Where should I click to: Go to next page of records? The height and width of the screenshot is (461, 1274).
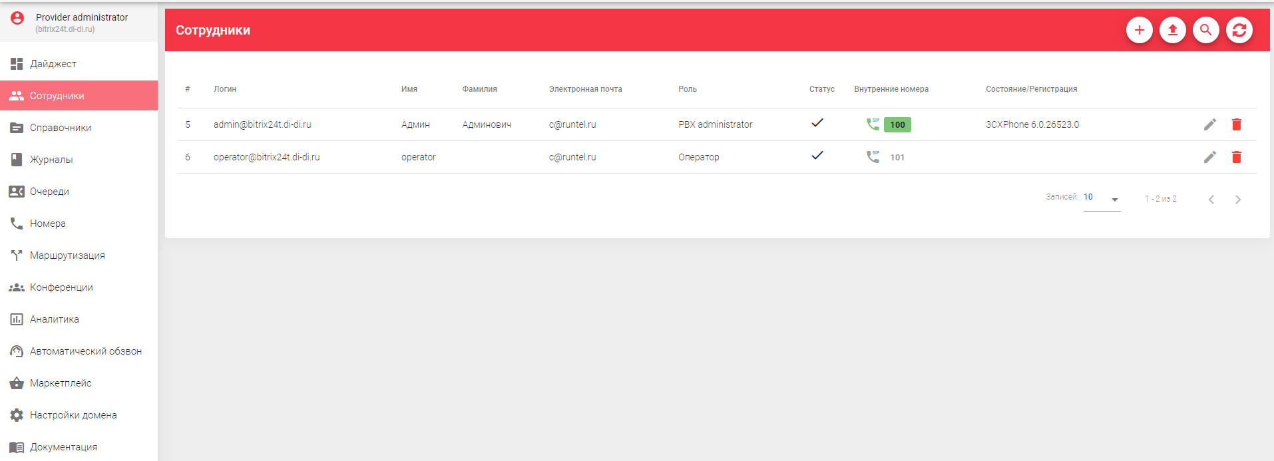coord(1237,200)
